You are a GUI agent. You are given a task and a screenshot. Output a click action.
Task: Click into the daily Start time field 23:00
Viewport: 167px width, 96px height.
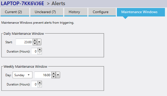[x=24, y=42]
